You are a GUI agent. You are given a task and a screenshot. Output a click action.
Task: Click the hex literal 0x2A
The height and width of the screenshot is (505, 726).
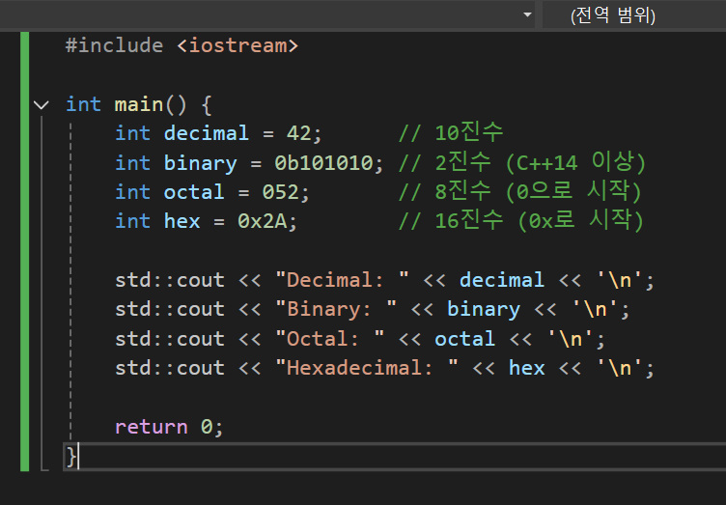(x=263, y=221)
